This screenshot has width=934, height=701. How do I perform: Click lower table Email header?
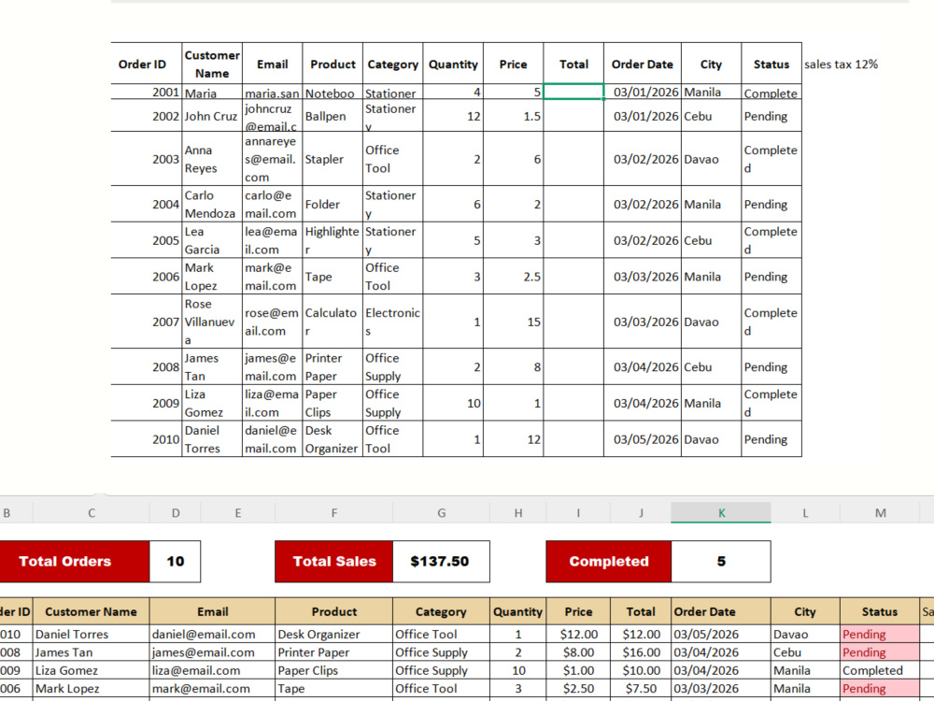tap(213, 611)
